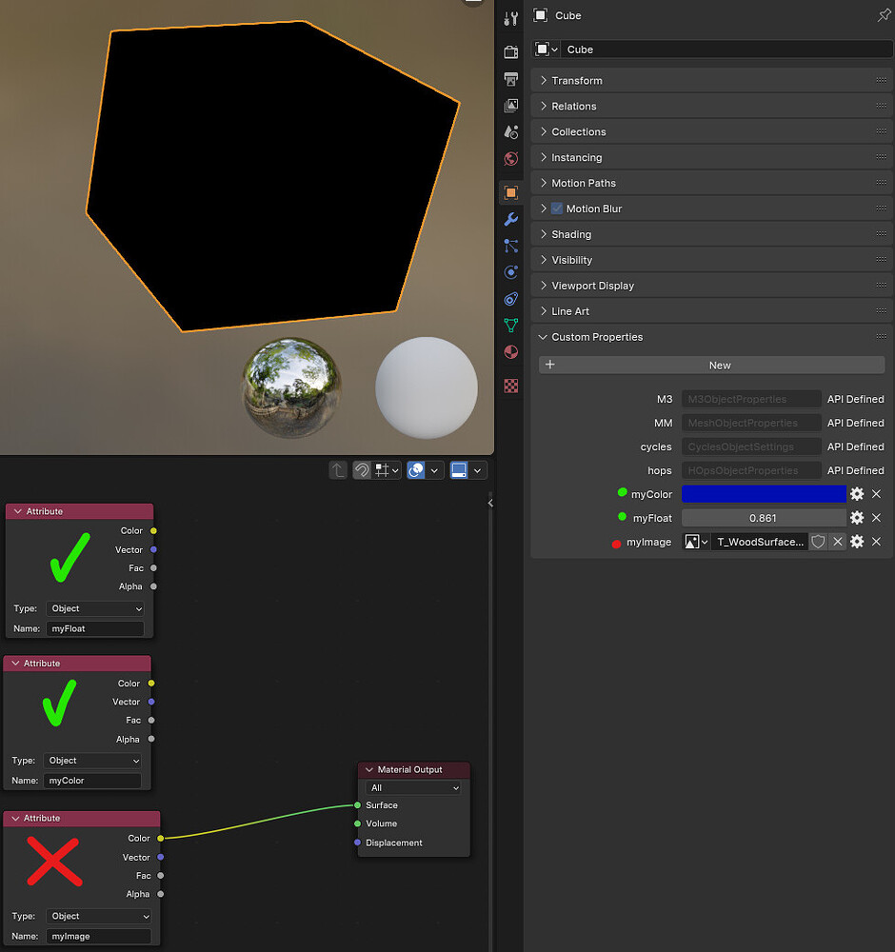Open the Render properties tab

click(x=511, y=52)
